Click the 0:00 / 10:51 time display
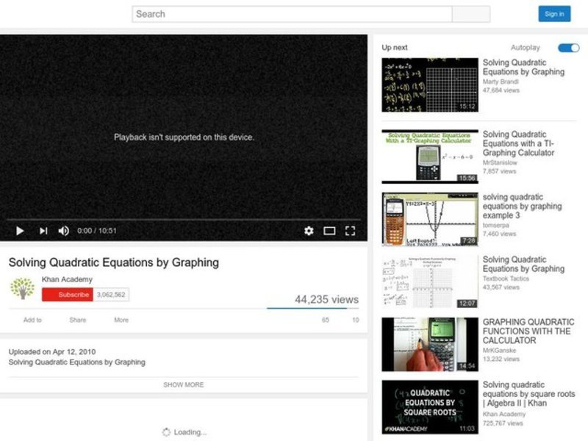Image resolution: width=588 pixels, height=441 pixels. pos(97,231)
